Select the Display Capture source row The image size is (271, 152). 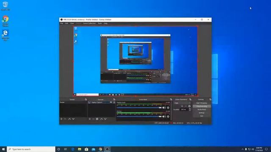coord(102,102)
